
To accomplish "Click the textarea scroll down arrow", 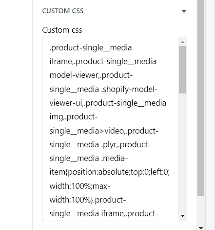I will pyautogui.click(x=182, y=216).
